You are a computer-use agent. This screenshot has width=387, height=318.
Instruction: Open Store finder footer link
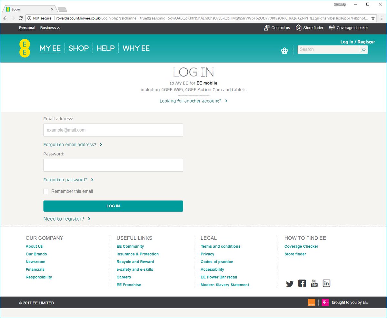pyautogui.click(x=295, y=254)
